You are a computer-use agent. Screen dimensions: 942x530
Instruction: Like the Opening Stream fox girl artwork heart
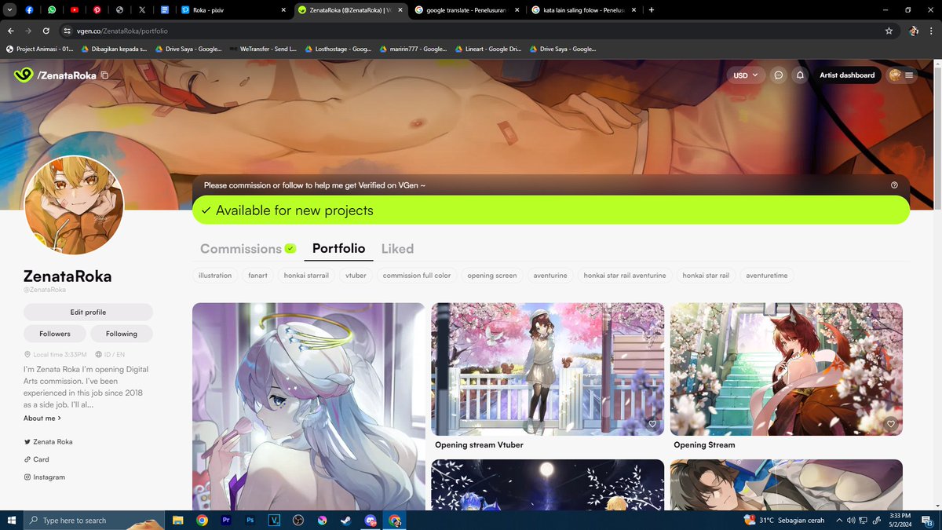tap(891, 424)
